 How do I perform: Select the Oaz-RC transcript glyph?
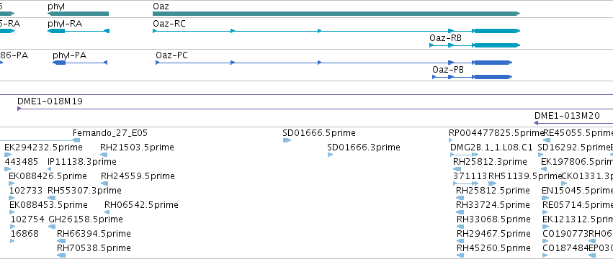point(336,31)
